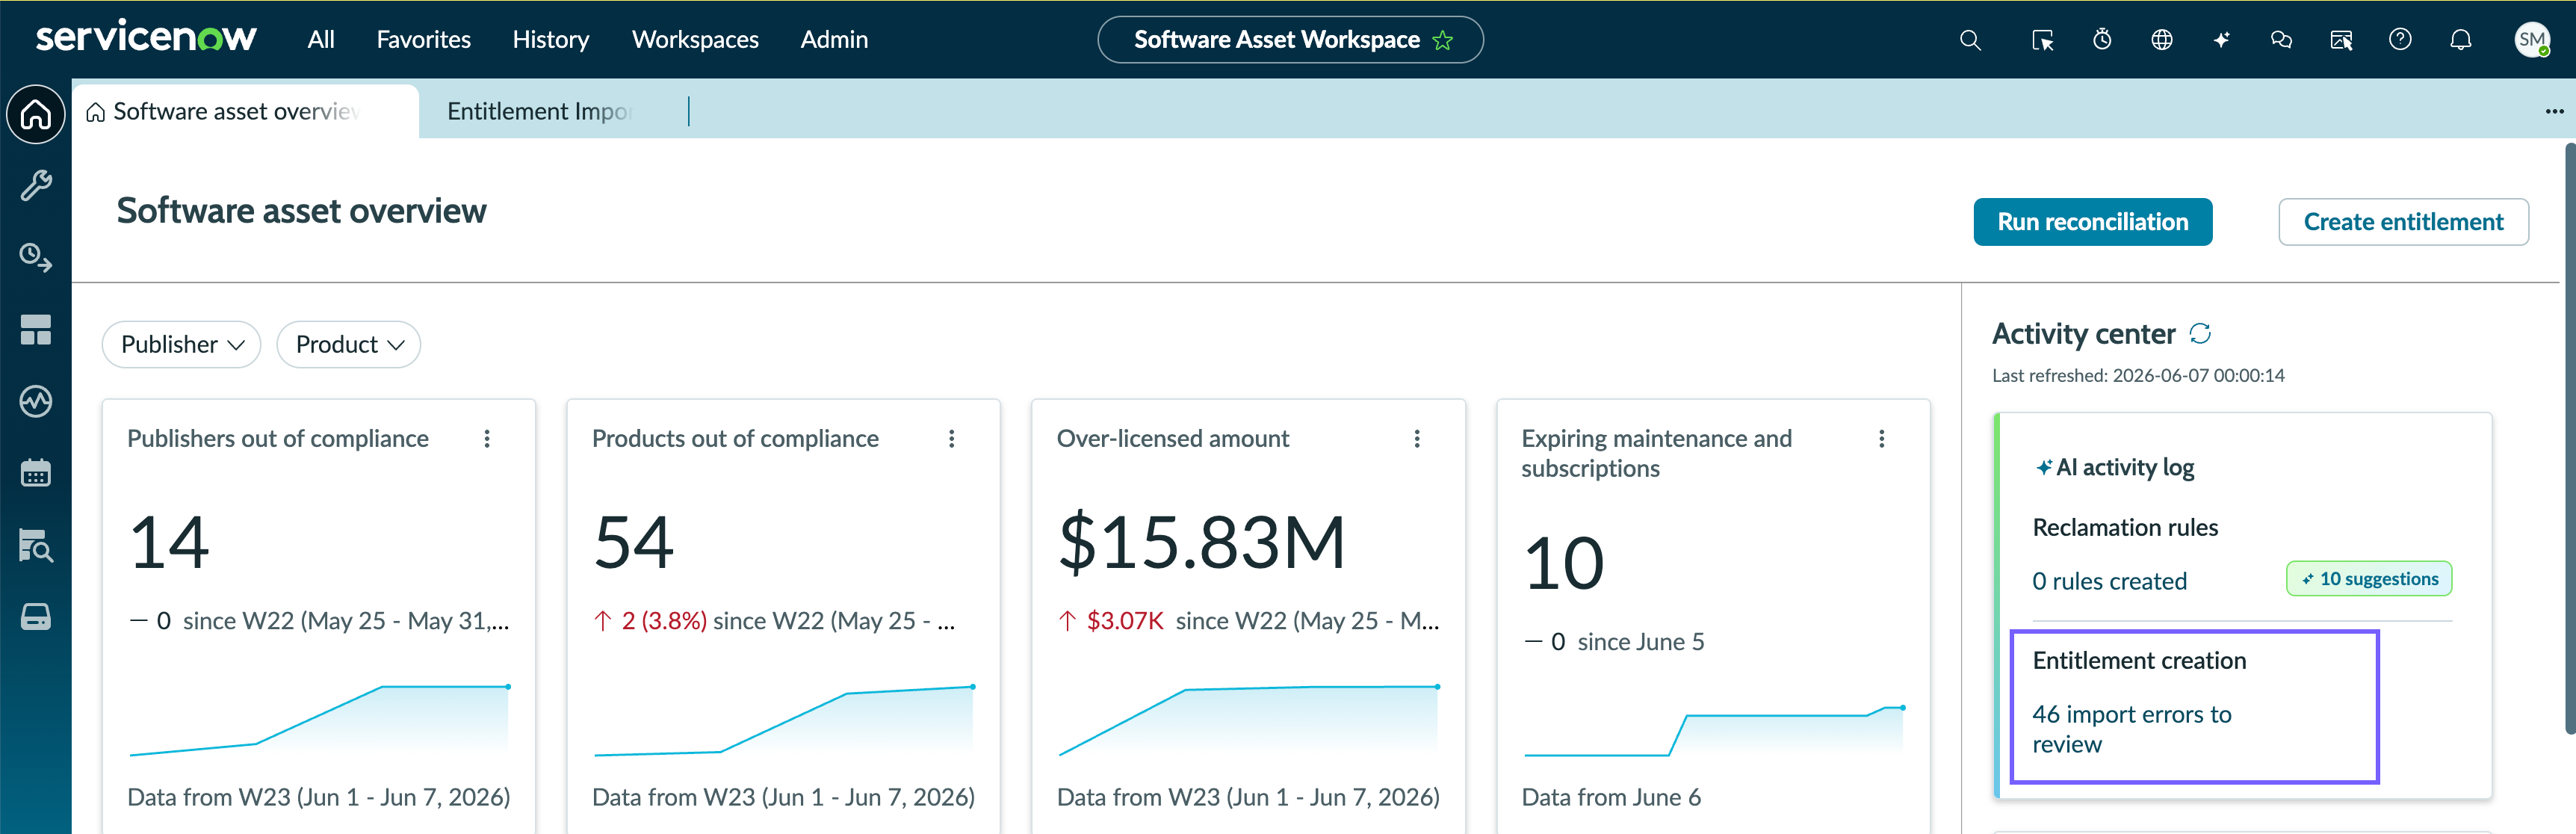
Task: Open the wrench tools sidebar icon
Action: (36, 186)
